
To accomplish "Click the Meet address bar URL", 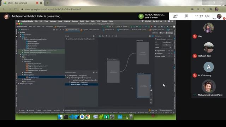I will coord(53,9).
